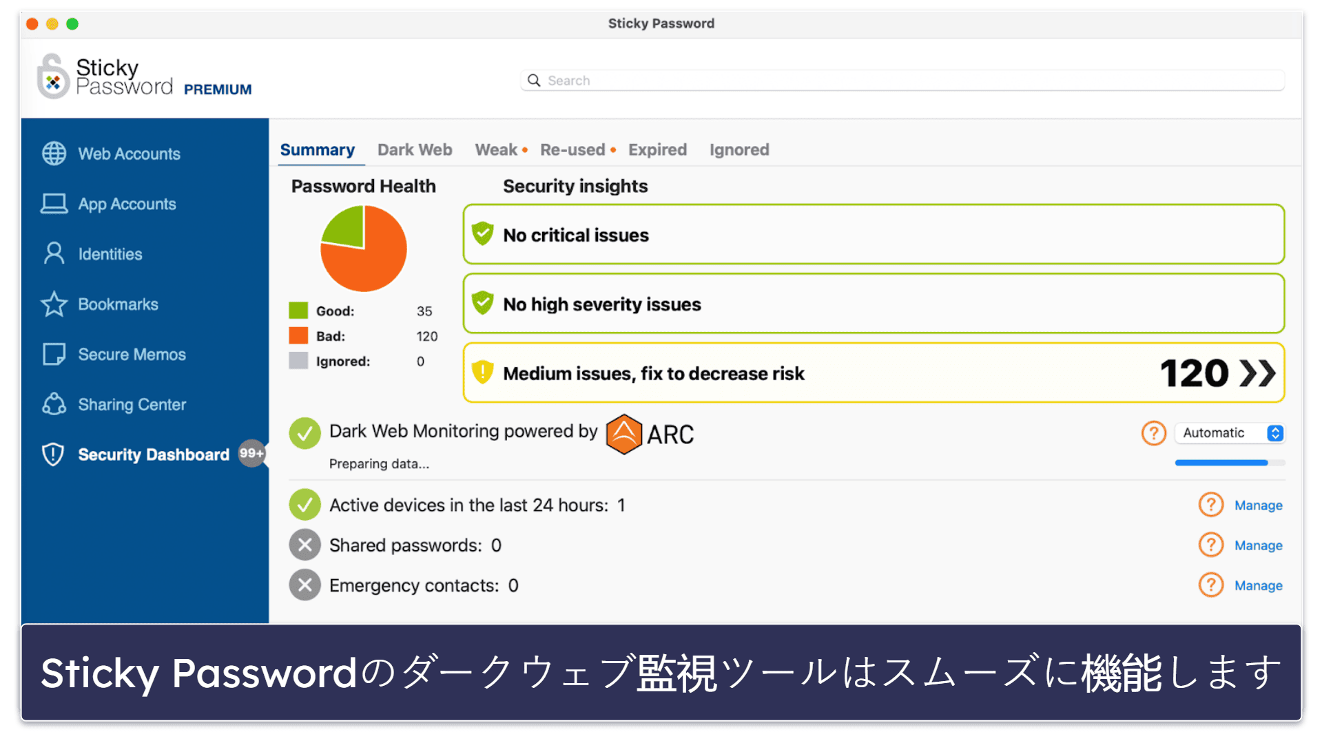Click the search magnifier icon

click(534, 81)
